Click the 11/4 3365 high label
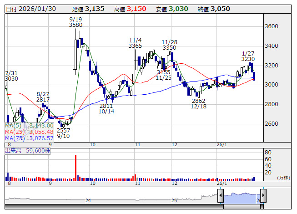297x214 pixels. [135, 43]
